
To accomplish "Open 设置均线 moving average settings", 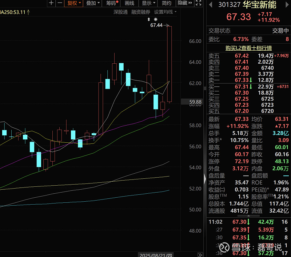I will (165, 12).
